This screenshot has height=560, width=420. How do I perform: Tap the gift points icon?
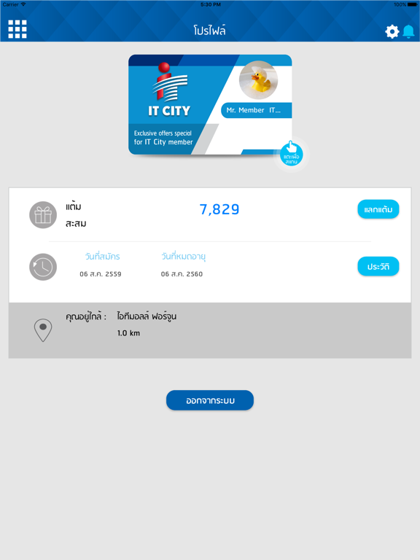[x=43, y=215]
